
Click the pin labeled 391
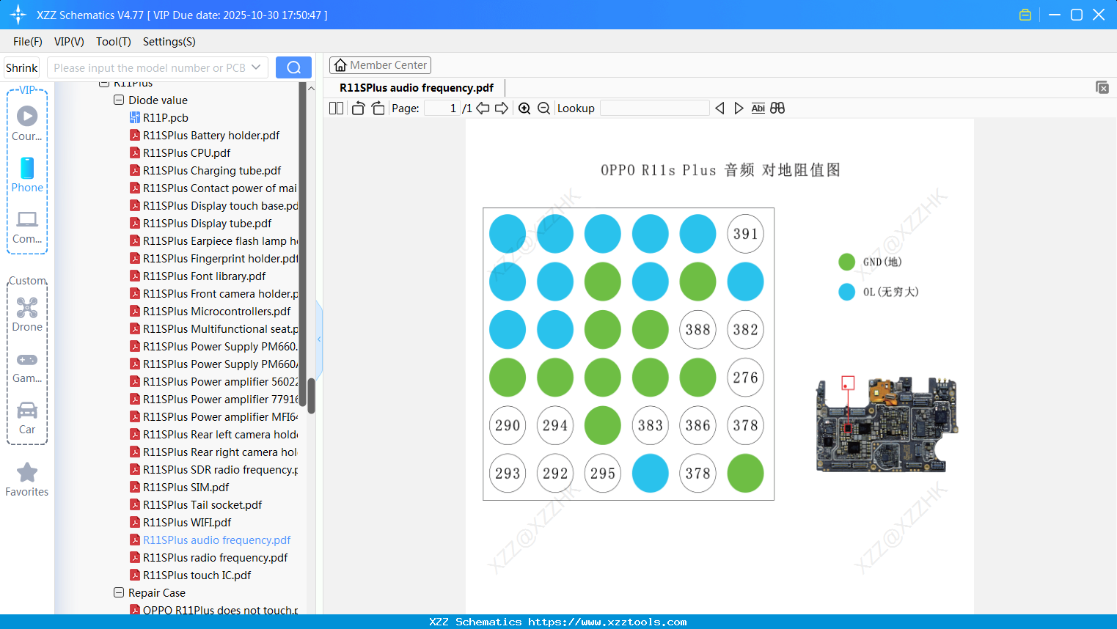pos(745,234)
